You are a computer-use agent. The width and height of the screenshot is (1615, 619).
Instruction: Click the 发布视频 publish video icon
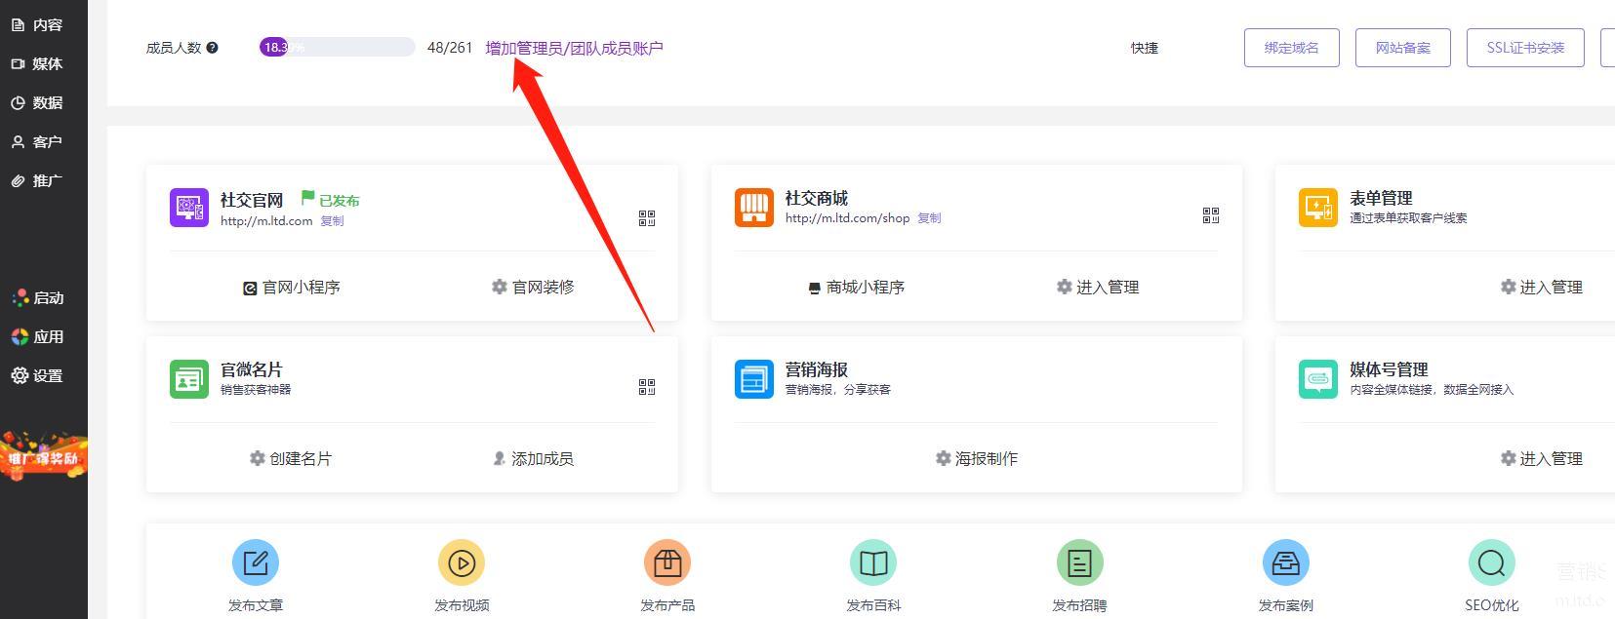(x=462, y=562)
